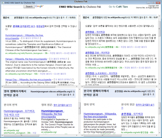Open 유사한 페이지 for 훈민정음언해 28k result

[145, 68]
